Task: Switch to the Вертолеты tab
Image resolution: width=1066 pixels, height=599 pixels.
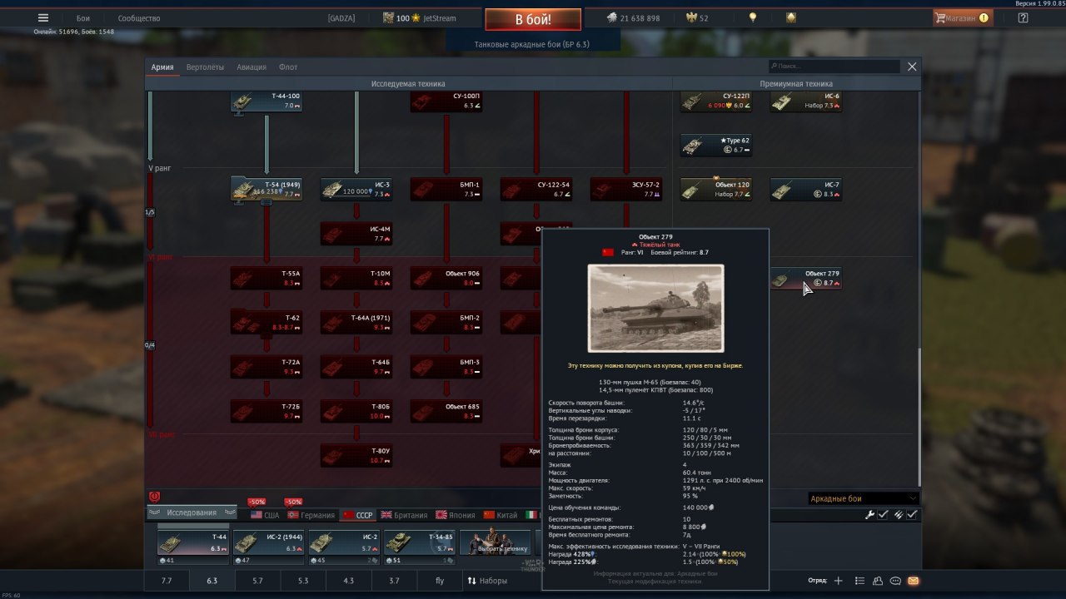Action: point(205,67)
